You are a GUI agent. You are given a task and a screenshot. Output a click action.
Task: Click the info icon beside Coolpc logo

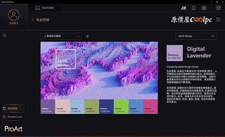coord(218,20)
